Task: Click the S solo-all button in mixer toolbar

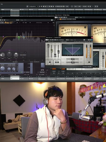Action: point(46,6)
